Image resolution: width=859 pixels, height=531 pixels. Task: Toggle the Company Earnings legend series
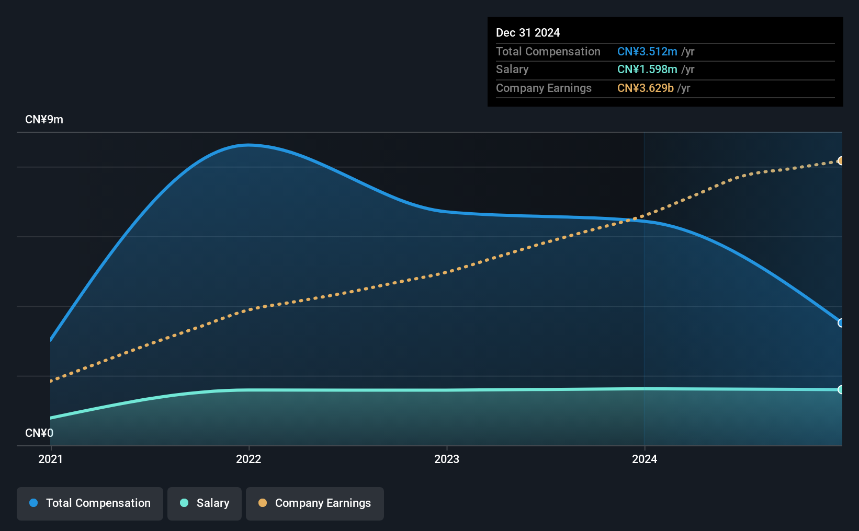click(x=315, y=503)
